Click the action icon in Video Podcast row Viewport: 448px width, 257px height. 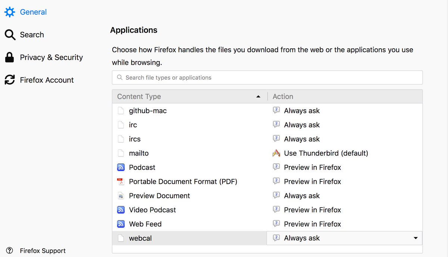[276, 209]
